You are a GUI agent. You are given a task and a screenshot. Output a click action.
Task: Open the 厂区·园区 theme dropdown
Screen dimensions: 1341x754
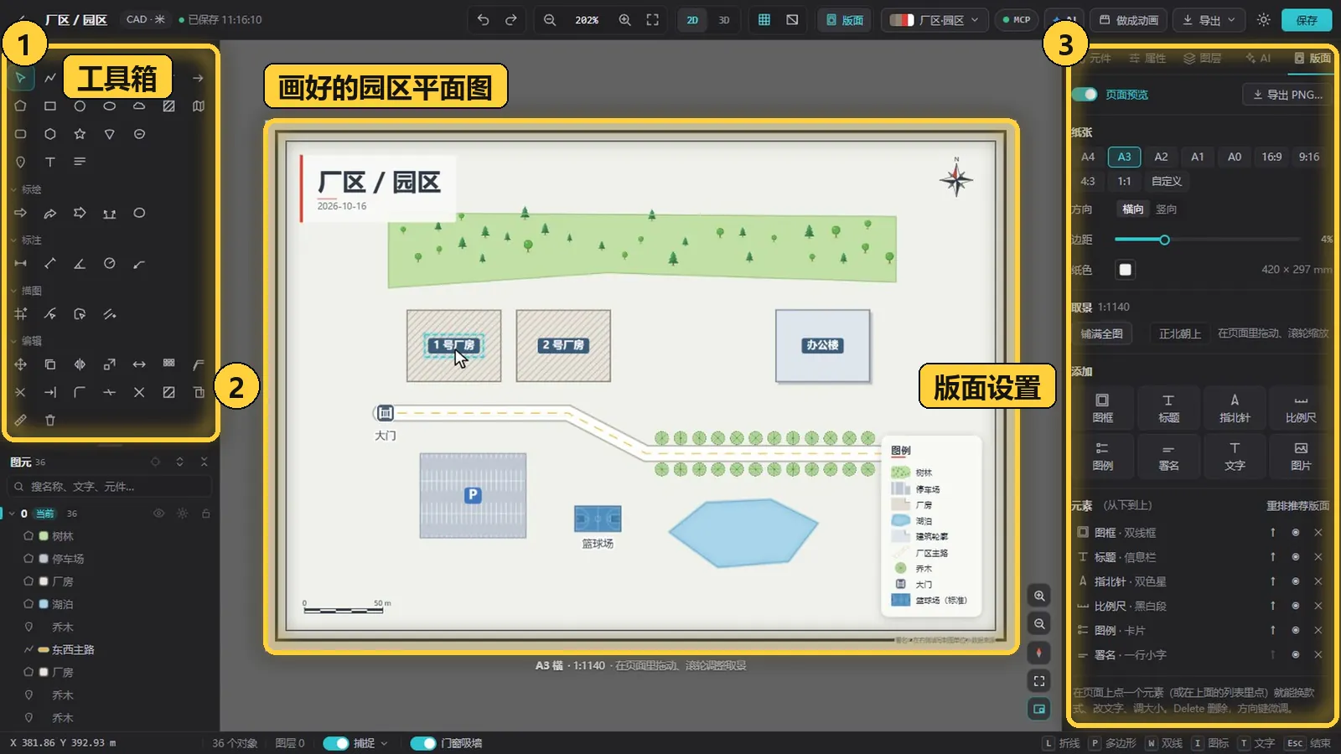(934, 20)
